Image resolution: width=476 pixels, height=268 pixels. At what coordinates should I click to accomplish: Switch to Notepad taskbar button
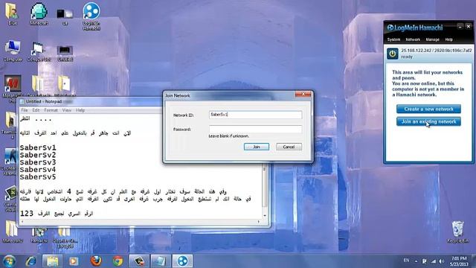point(161,261)
